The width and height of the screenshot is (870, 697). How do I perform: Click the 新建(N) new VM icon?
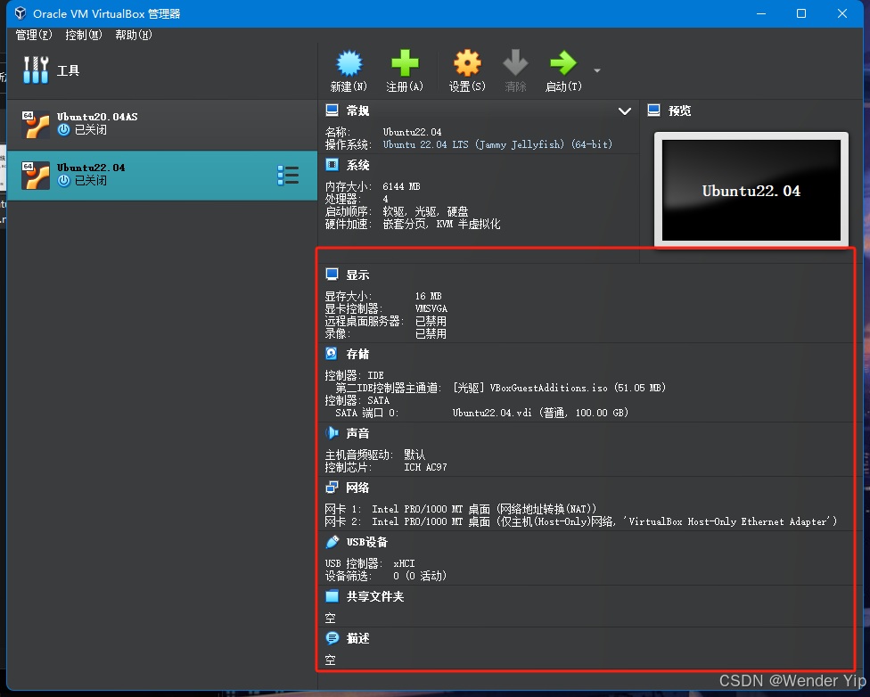pyautogui.click(x=349, y=64)
